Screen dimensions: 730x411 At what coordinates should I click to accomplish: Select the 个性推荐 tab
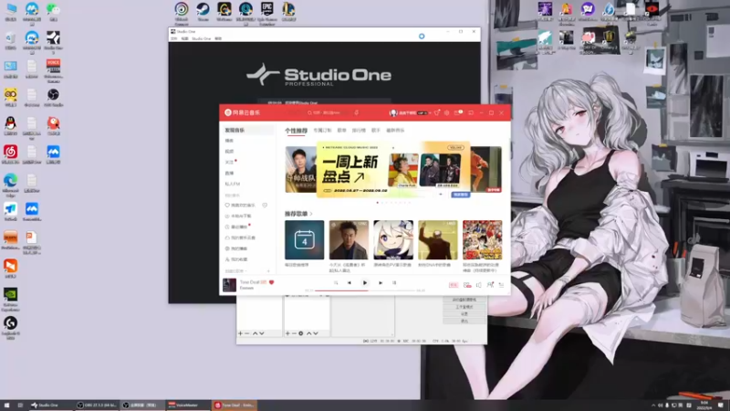point(296,131)
